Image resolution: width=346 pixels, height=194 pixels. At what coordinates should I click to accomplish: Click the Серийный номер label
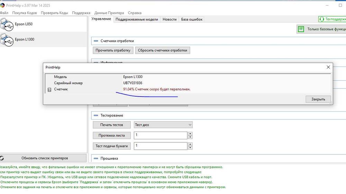point(69,83)
